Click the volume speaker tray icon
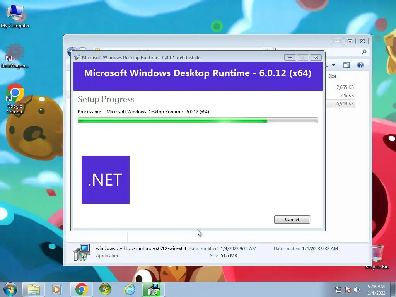The height and width of the screenshot is (297, 396). [x=357, y=290]
